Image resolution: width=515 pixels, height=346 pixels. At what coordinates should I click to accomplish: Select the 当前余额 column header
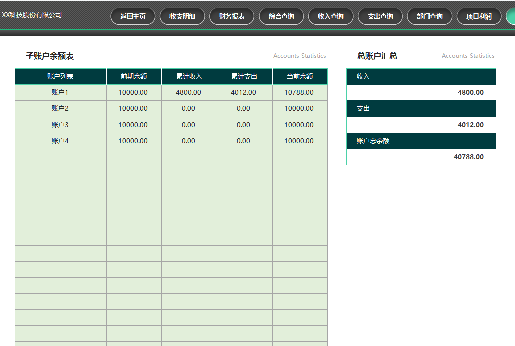[300, 77]
